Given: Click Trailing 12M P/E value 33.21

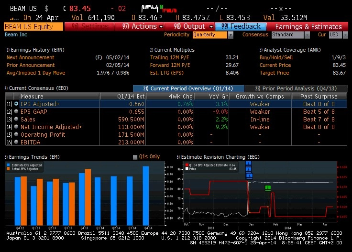Looking at the screenshot, I should coord(232,57).
